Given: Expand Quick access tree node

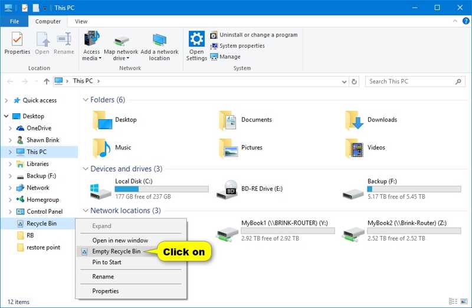Looking at the screenshot, I should tap(6, 100).
